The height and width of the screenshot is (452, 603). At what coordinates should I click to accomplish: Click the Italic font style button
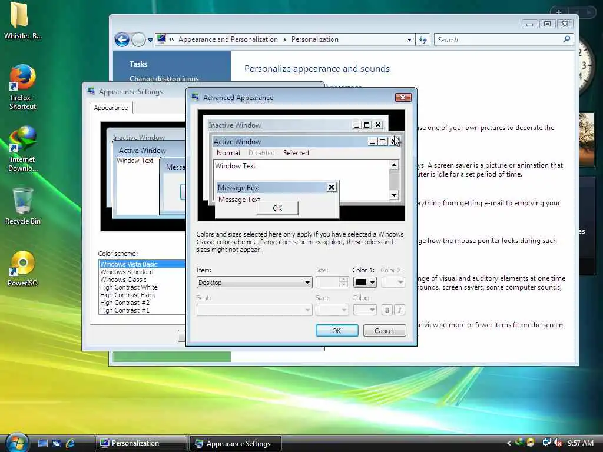400,310
